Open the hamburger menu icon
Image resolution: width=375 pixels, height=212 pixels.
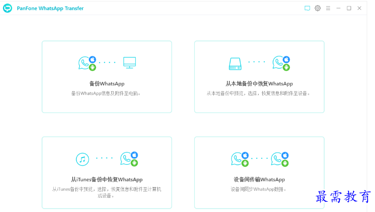coord(328,8)
